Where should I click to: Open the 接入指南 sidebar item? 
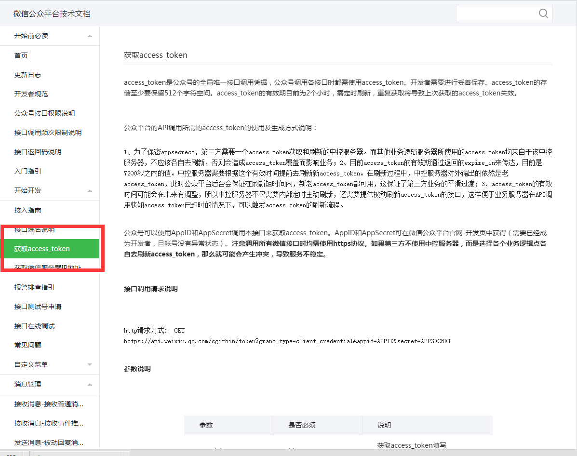tap(27, 210)
